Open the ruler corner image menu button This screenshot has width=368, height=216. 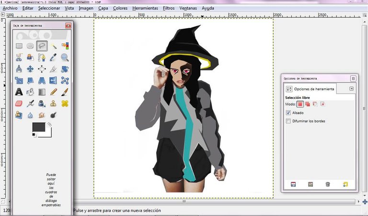3,14
